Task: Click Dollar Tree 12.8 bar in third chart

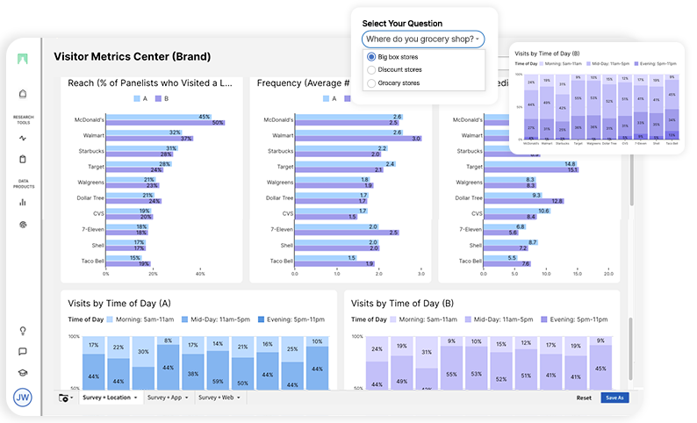Action: tap(524, 201)
